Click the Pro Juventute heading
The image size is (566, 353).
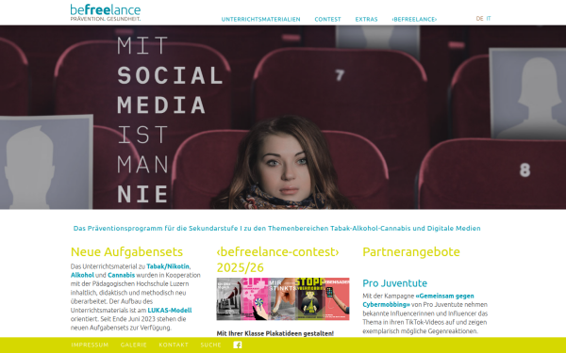[395, 283]
